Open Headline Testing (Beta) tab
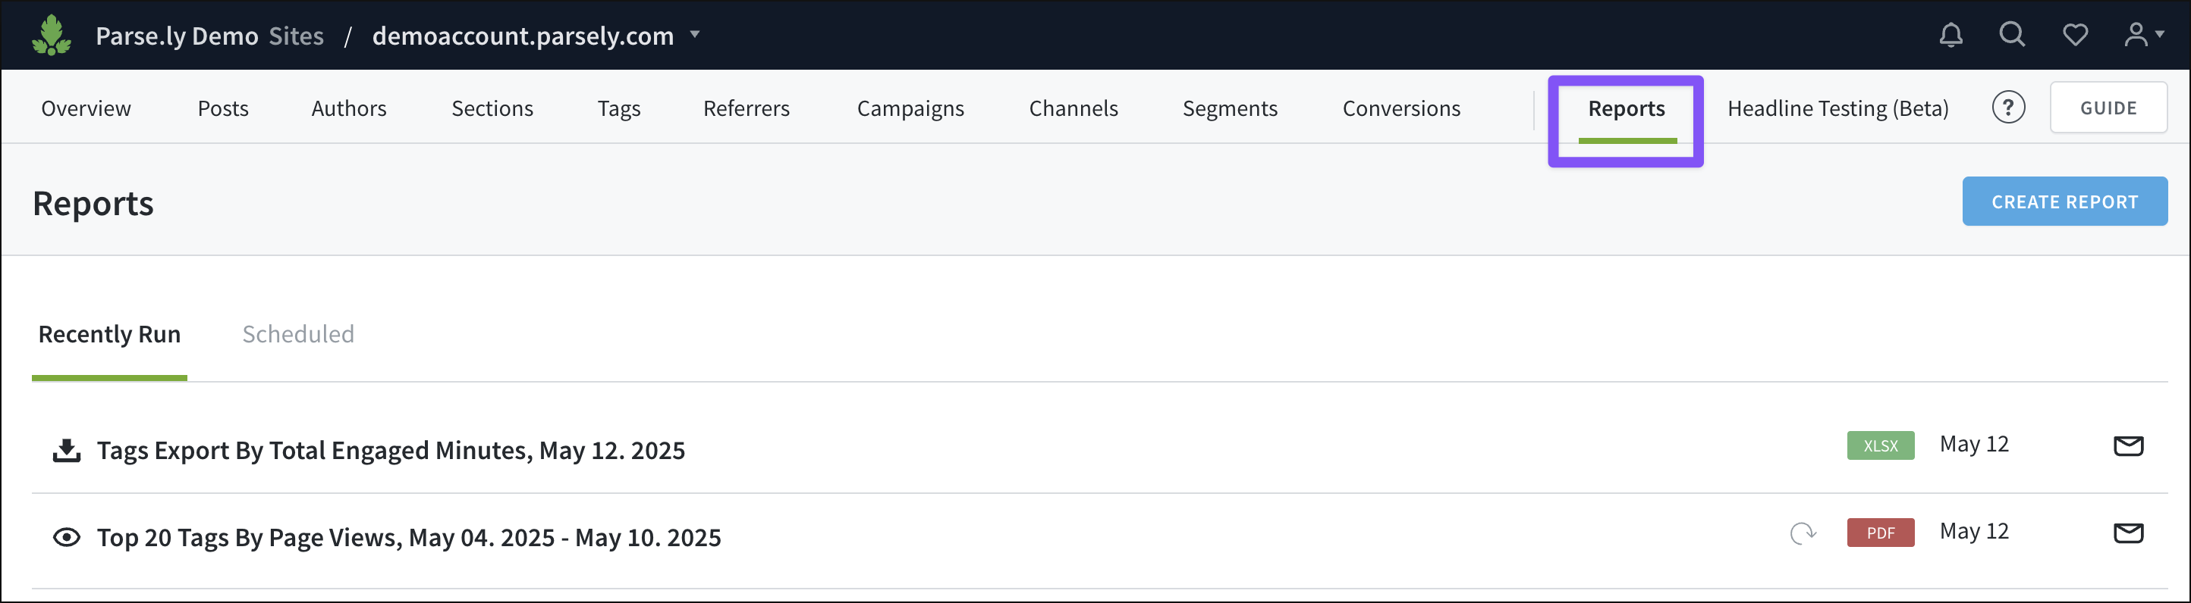This screenshot has height=603, width=2191. point(1838,110)
